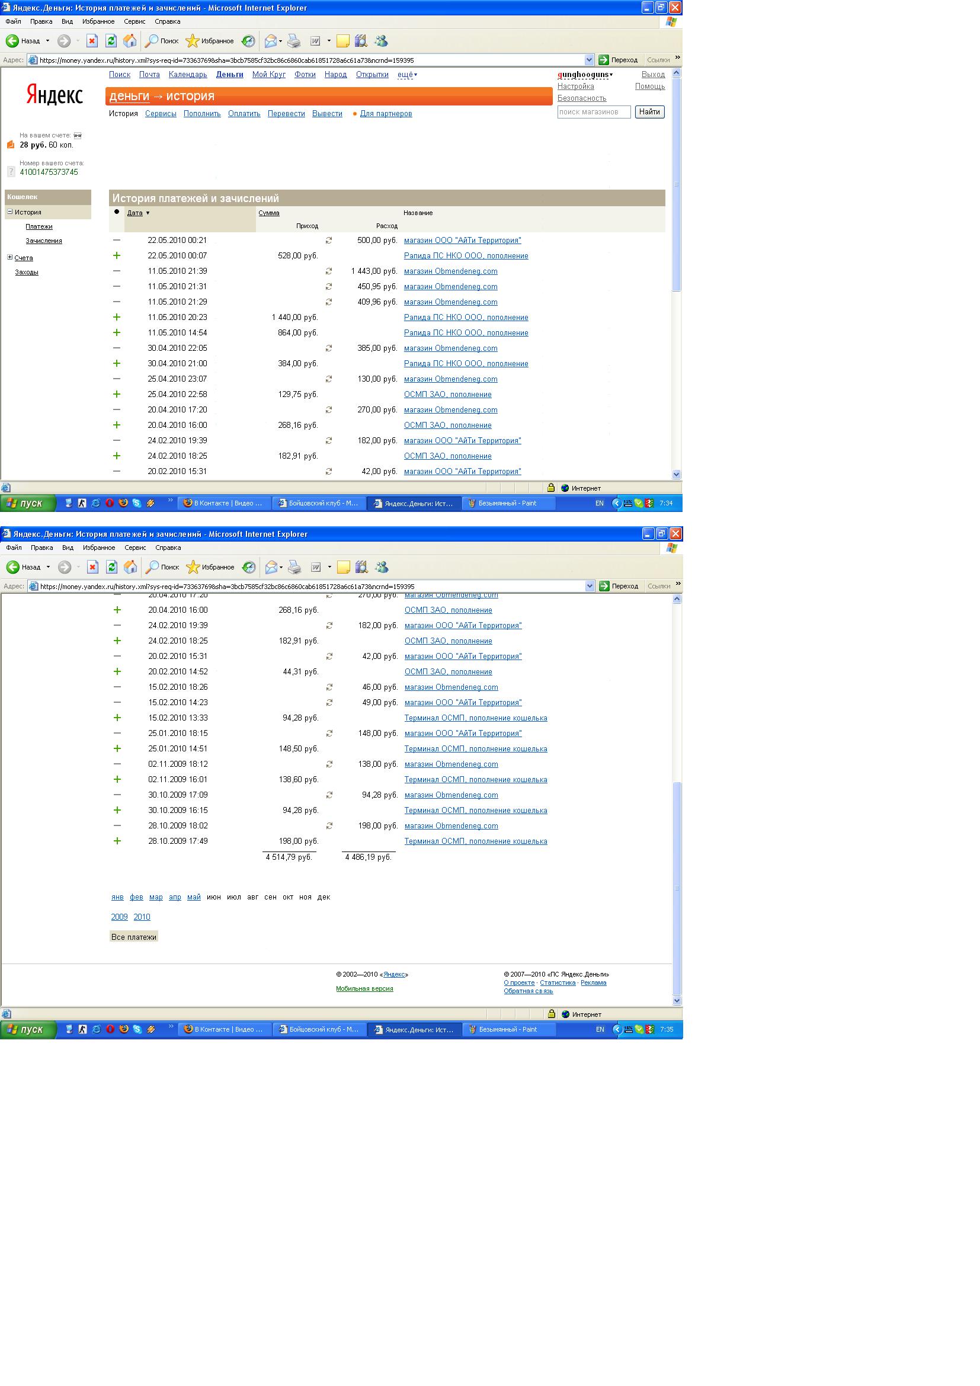Screen dimensions: 980x1386
Task: Open the Обратная связь footer link
Action: (528, 991)
